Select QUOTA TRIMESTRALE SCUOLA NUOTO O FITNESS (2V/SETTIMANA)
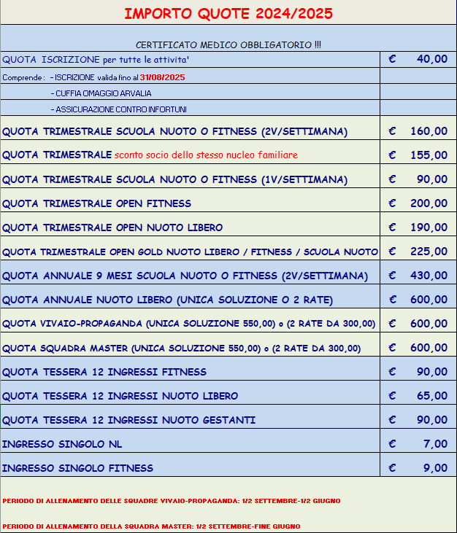Image resolution: width=457 pixels, height=533 pixels. 175,131
